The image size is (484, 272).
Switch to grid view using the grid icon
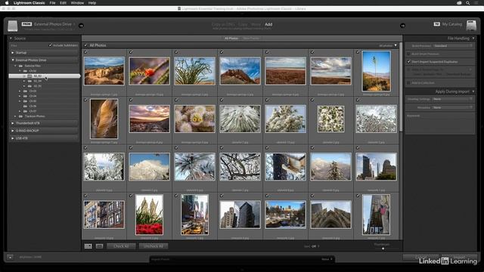click(88, 246)
